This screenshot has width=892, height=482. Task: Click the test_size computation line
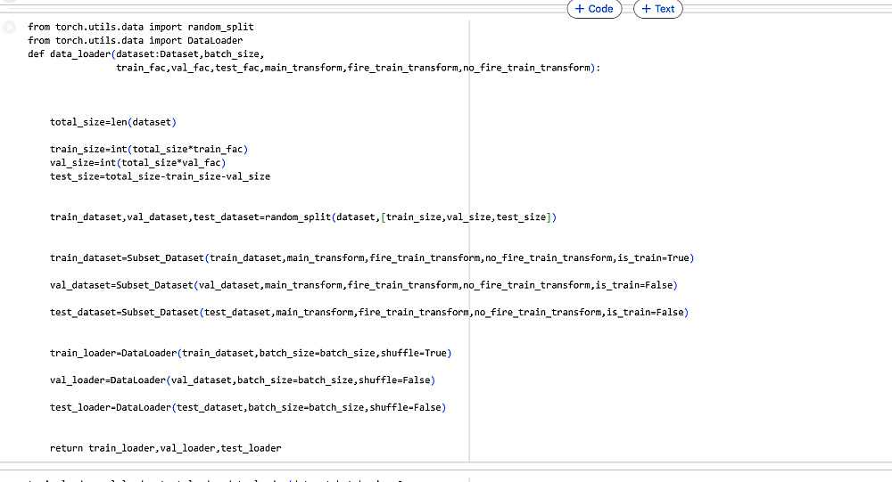pos(160,176)
